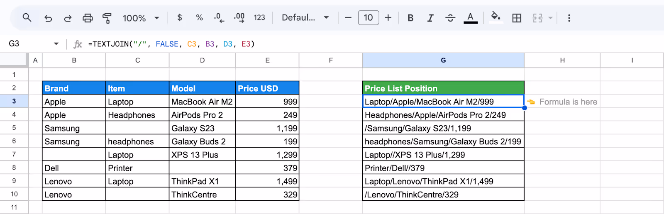Click the Item header cell
The height and width of the screenshot is (214, 664).
pyautogui.click(x=137, y=88)
